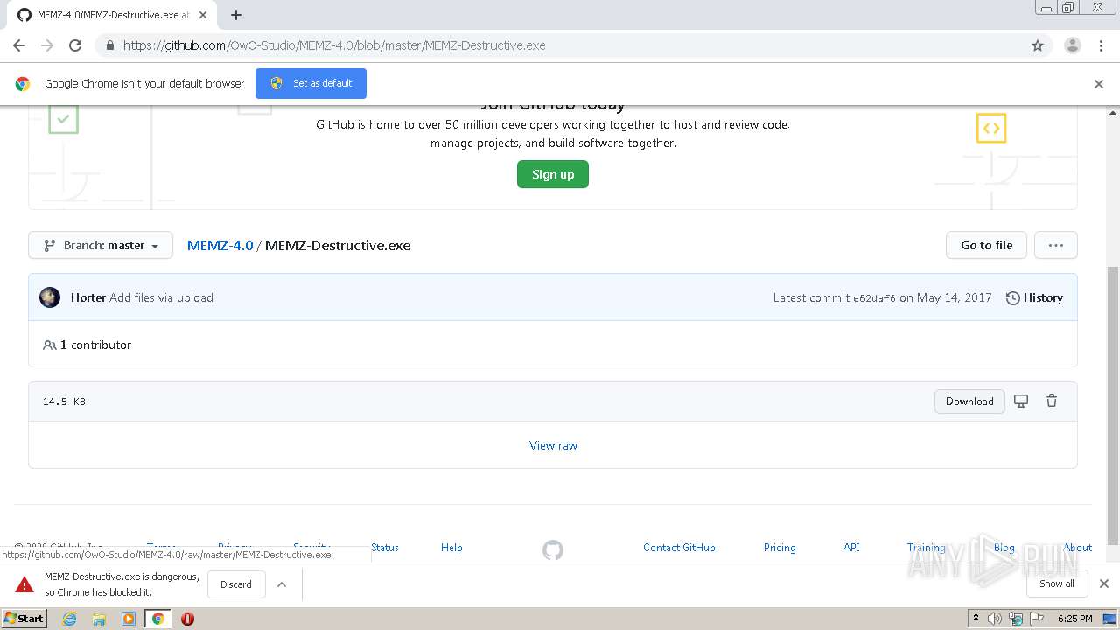This screenshot has height=630, width=1120.
Task: View site security lock icon
Action: click(109, 45)
